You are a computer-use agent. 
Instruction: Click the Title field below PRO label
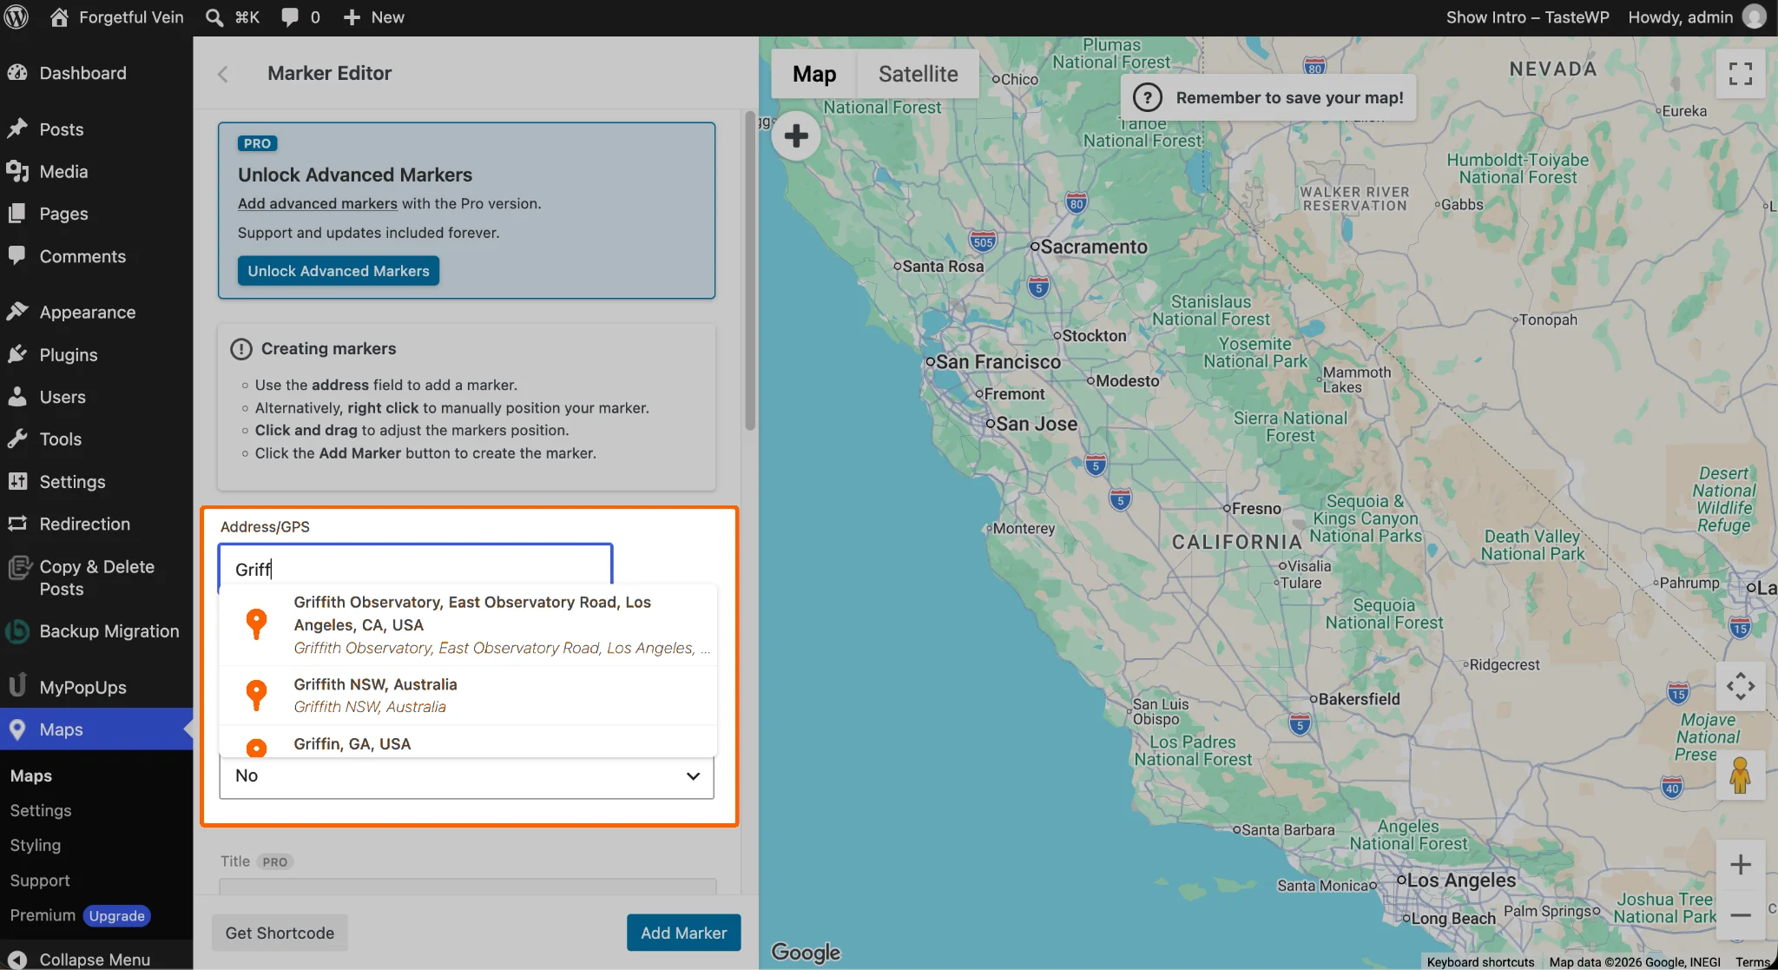pos(467,886)
